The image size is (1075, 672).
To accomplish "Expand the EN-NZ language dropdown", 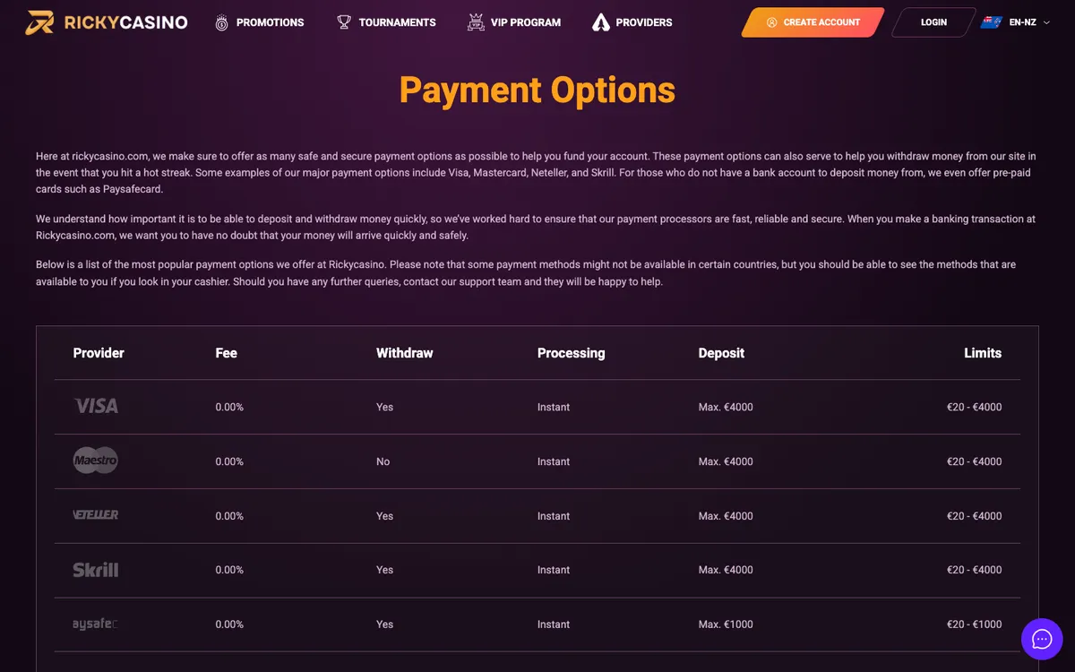I will (1016, 22).
